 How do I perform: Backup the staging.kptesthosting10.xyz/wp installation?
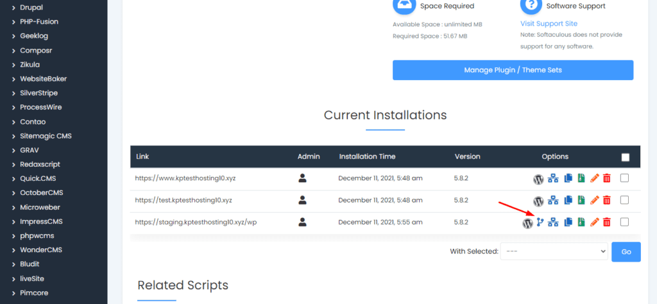[x=581, y=223]
